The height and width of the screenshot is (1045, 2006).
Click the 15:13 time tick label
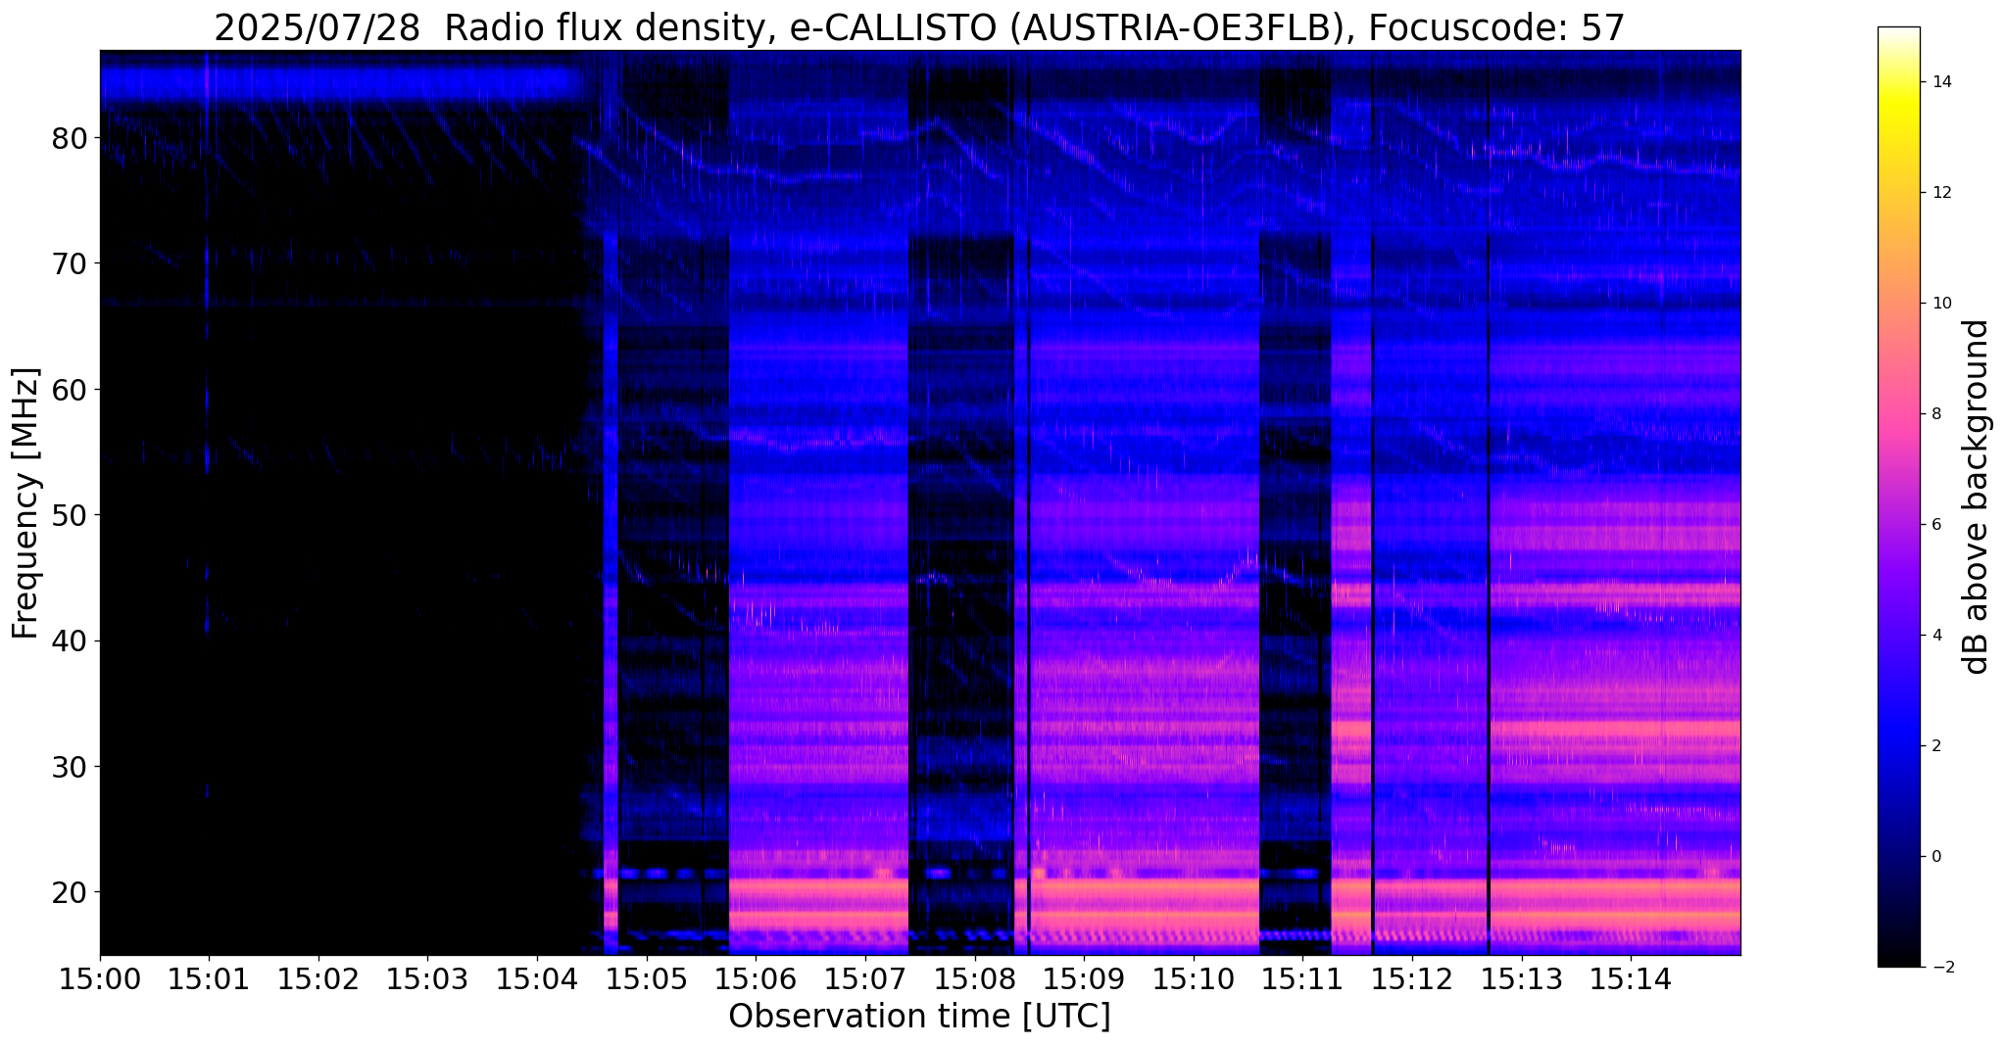pos(1522,979)
